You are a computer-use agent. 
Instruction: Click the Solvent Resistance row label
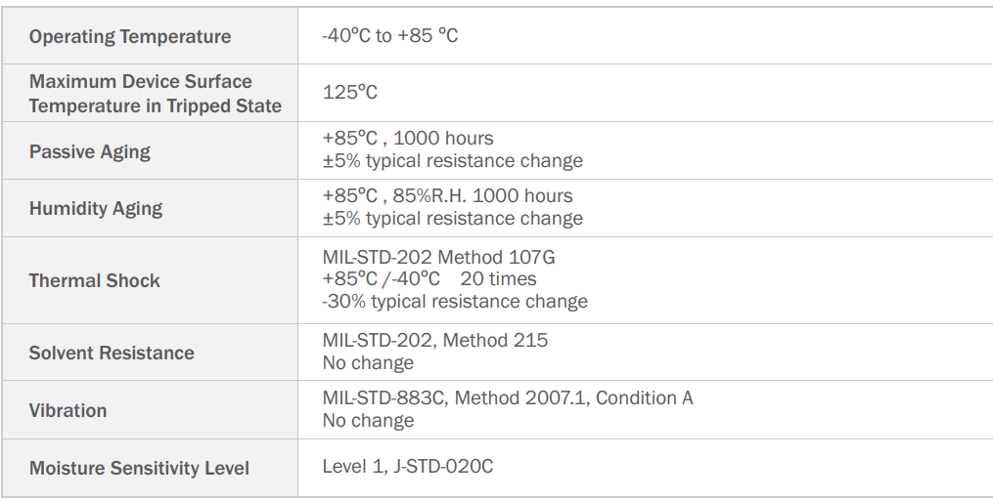coord(112,353)
